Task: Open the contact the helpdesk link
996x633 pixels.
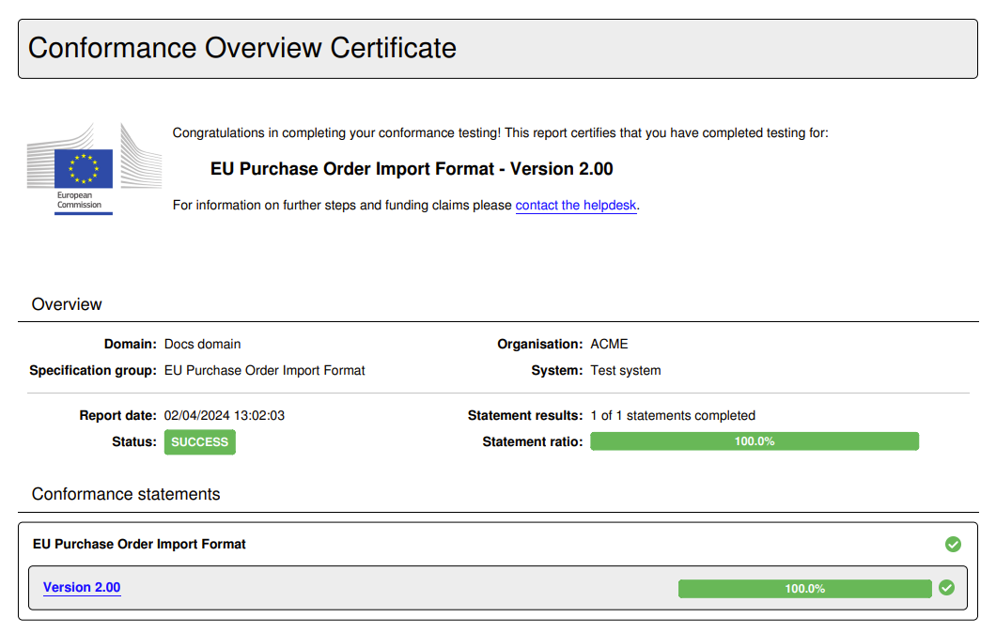Action: (575, 205)
